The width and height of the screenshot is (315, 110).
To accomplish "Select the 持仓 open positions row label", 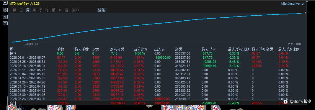I will click(13, 54).
